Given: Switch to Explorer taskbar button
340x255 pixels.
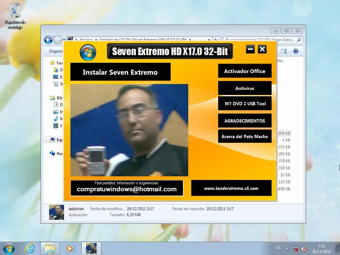Looking at the screenshot, I should (50, 248).
